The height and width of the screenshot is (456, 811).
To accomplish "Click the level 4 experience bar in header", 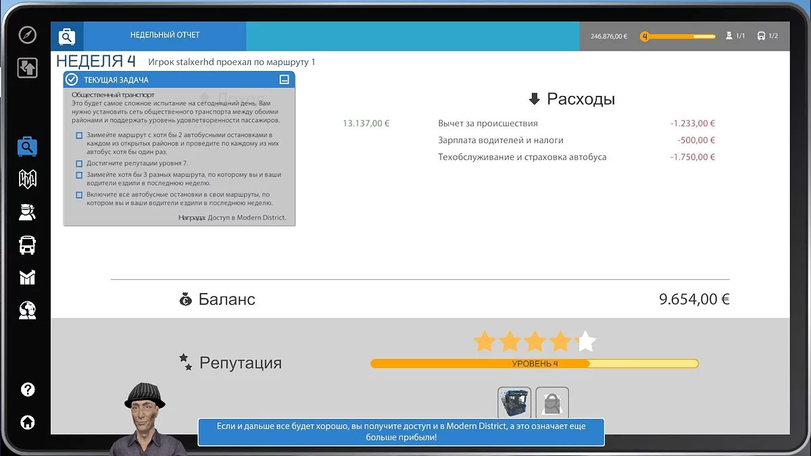I will [678, 36].
